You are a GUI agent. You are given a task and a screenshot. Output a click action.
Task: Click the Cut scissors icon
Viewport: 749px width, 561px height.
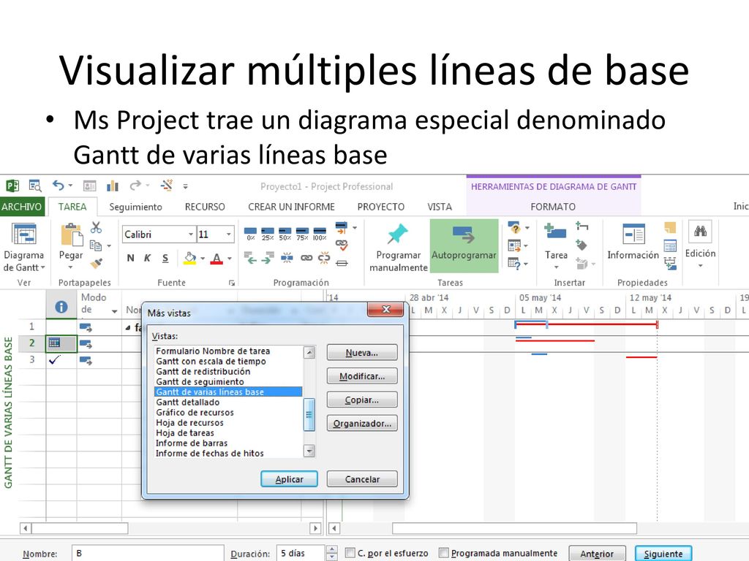pos(96,228)
